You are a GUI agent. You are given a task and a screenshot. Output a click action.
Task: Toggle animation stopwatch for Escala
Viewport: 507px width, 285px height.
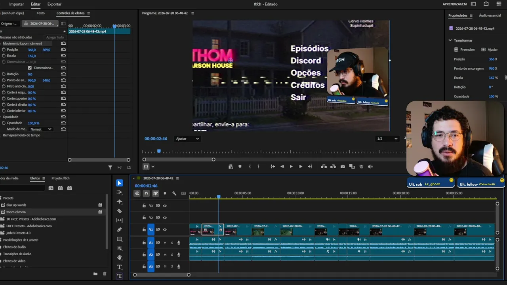pyautogui.click(x=4, y=56)
